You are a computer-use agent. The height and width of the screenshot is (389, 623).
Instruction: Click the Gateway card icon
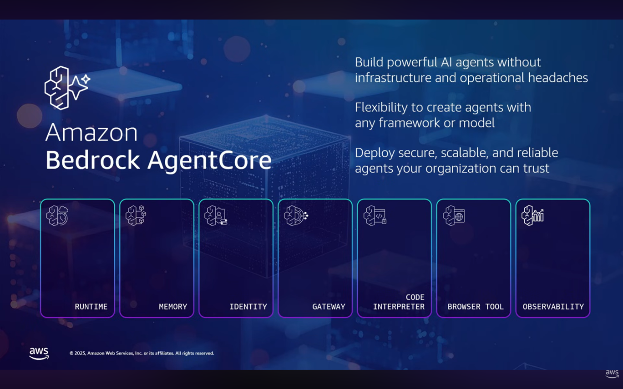coord(296,215)
